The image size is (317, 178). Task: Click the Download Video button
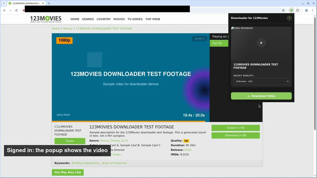point(261,96)
